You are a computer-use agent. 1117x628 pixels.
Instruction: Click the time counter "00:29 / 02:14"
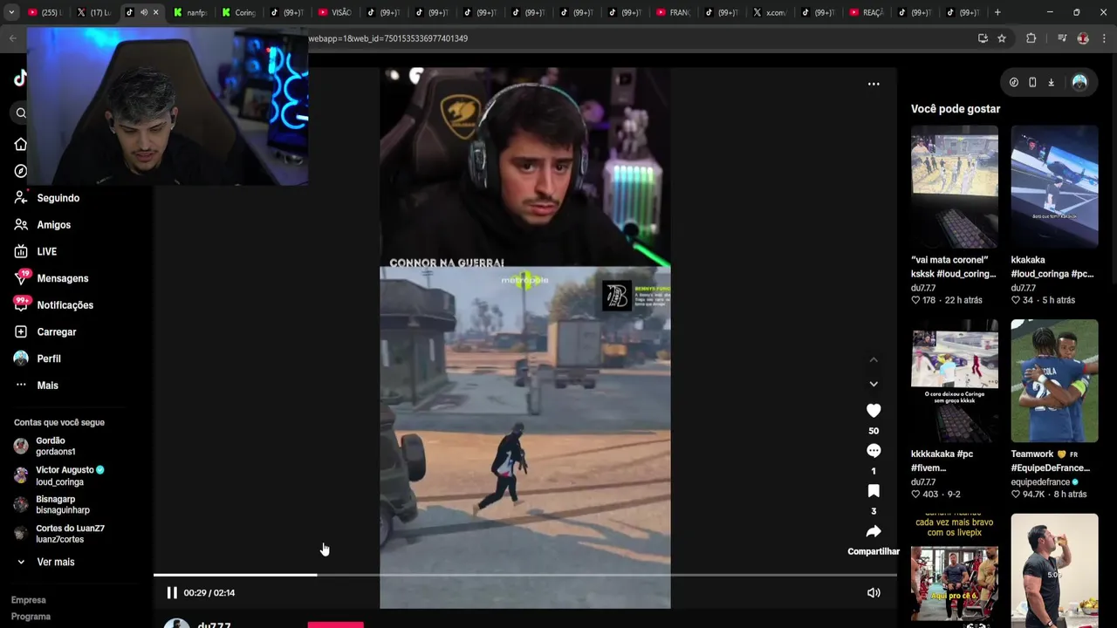[209, 593]
